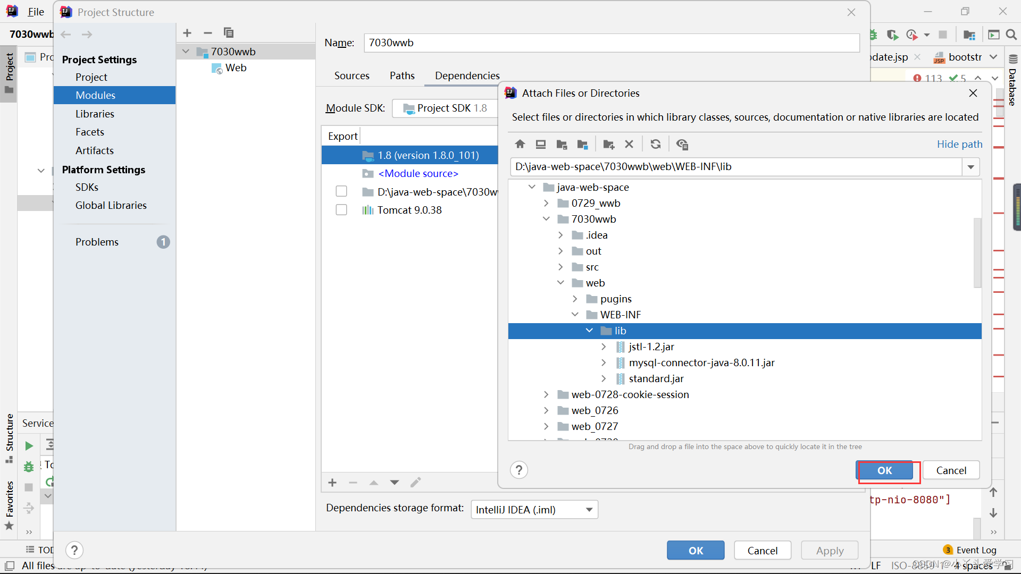Open Search Everywhere magnifier icon
Screen dimensions: 1021x574
(x=1011, y=35)
